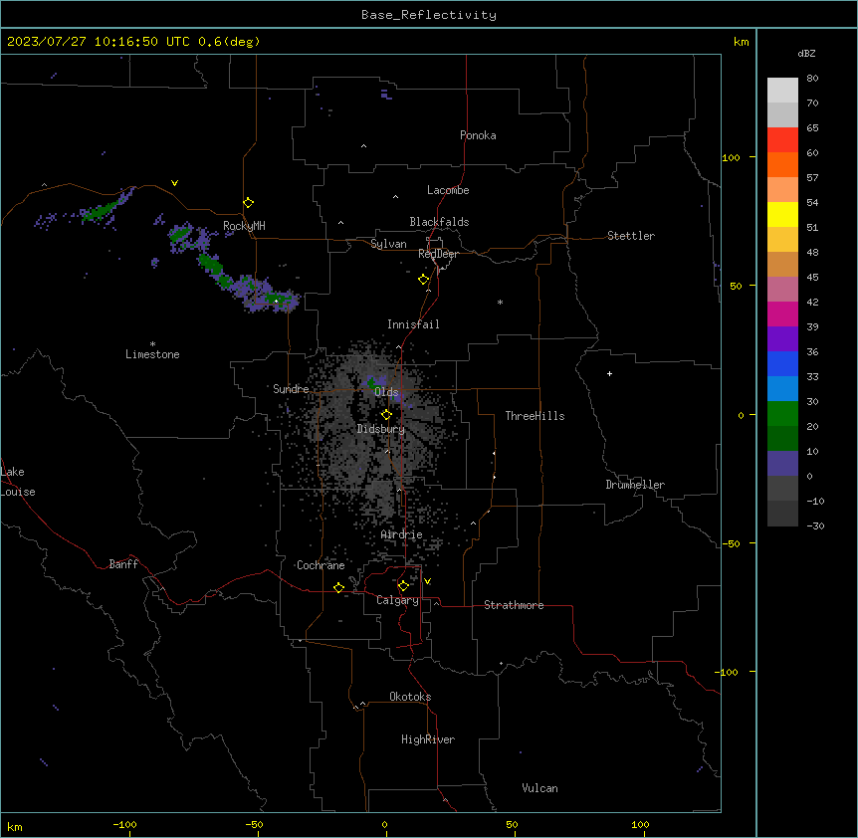Viewport: 858px width, 838px height.
Task: Pick the orange 57–60 dBZ legend color
Action: pyautogui.click(x=782, y=164)
